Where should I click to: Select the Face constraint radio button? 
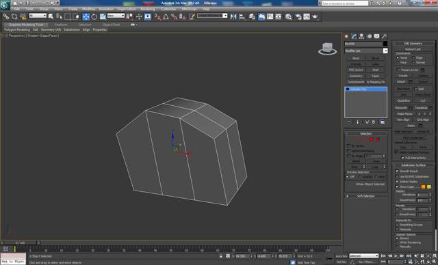point(398,62)
